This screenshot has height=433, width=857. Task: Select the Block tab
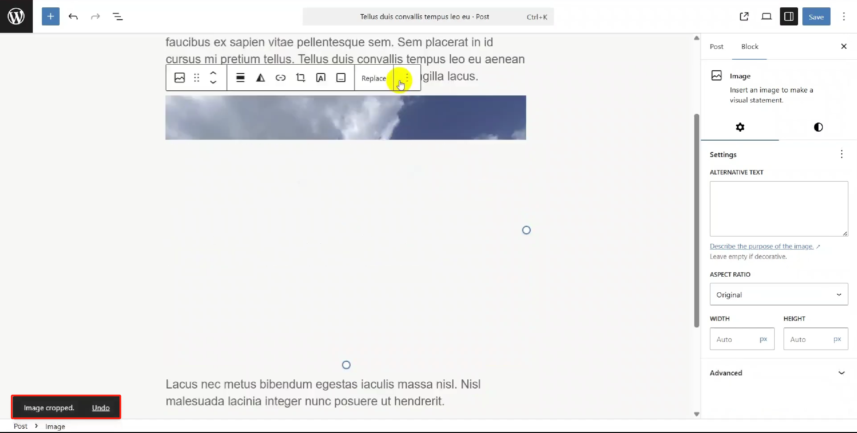coord(750,47)
